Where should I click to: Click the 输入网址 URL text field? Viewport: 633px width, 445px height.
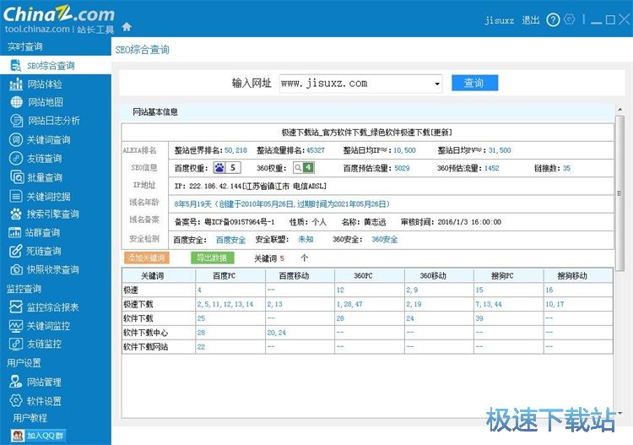(354, 84)
